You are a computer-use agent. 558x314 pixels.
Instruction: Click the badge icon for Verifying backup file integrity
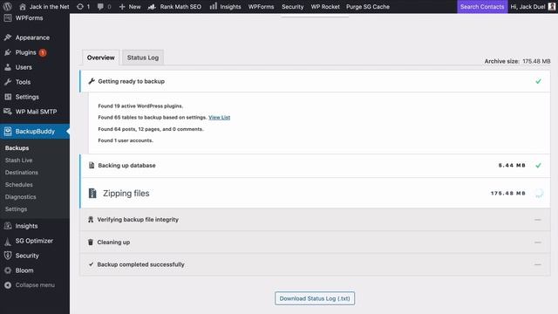point(91,219)
